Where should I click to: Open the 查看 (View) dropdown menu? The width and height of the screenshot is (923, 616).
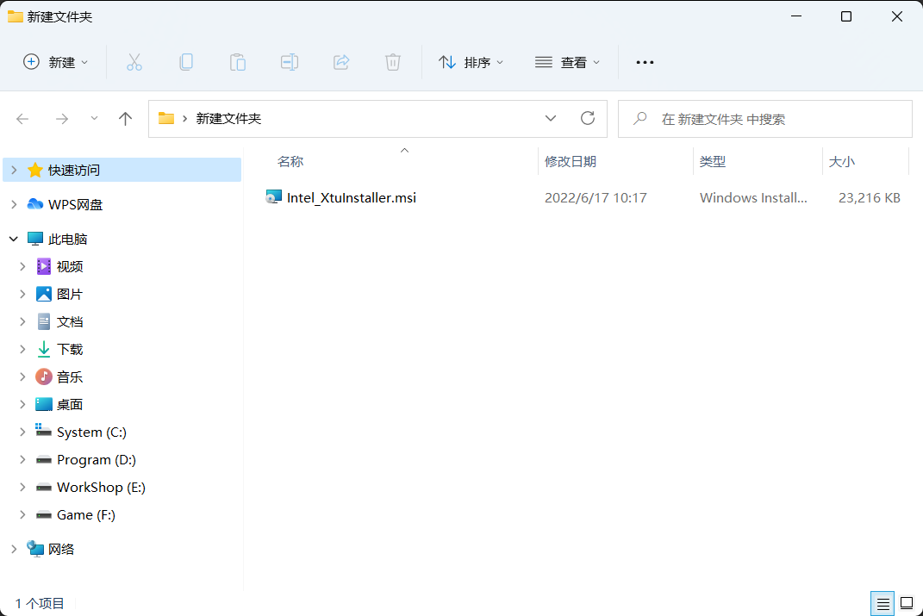coord(568,62)
